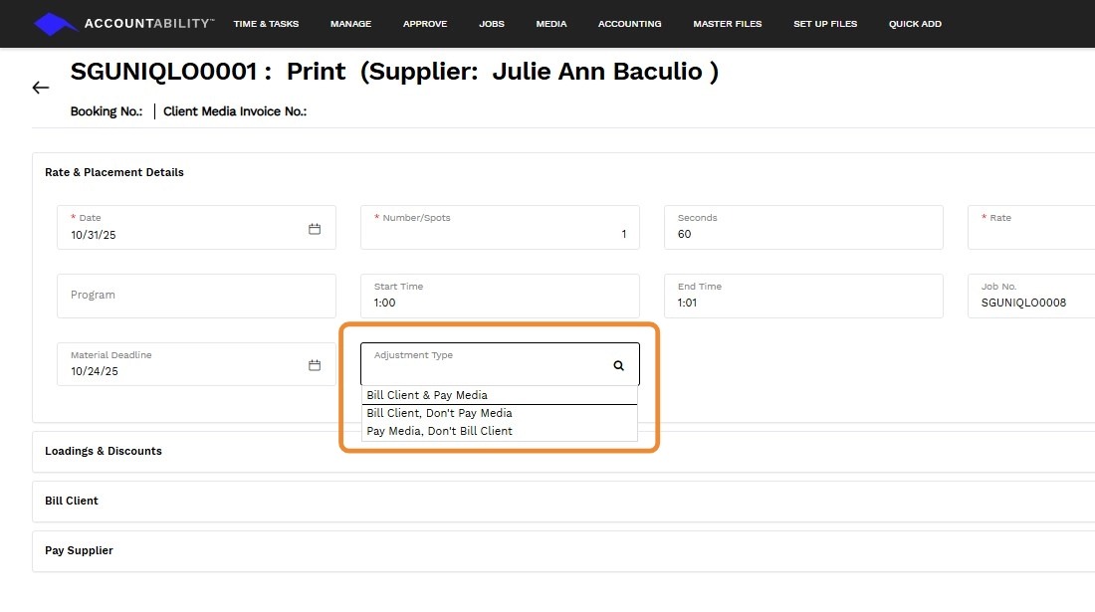Click into the Program field
Screen dimensions: 1095x612
point(196,296)
